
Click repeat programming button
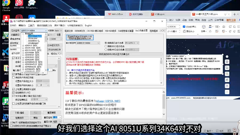click(x=51, y=113)
